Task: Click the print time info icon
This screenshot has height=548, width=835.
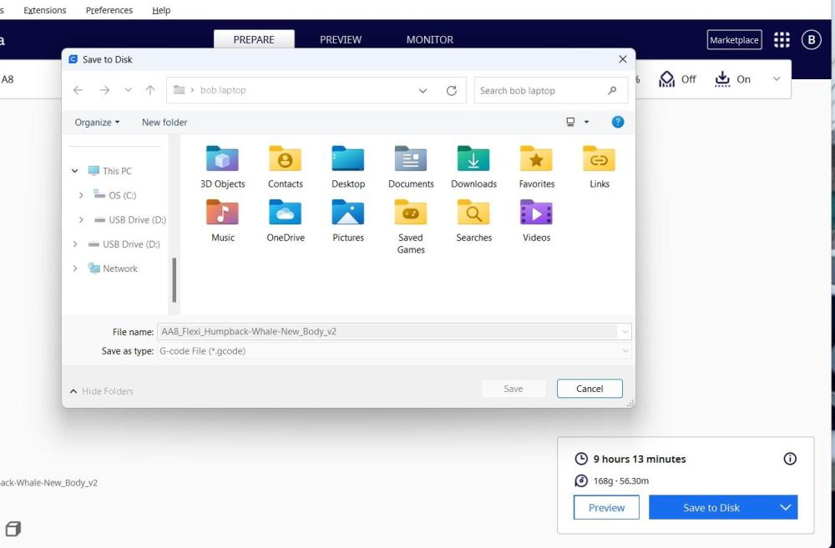Action: [790, 459]
